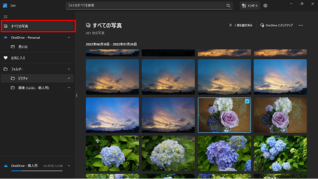Select すべての写真 in the sidebar
Viewport: 318px width, 179px height.
[x=38, y=26]
